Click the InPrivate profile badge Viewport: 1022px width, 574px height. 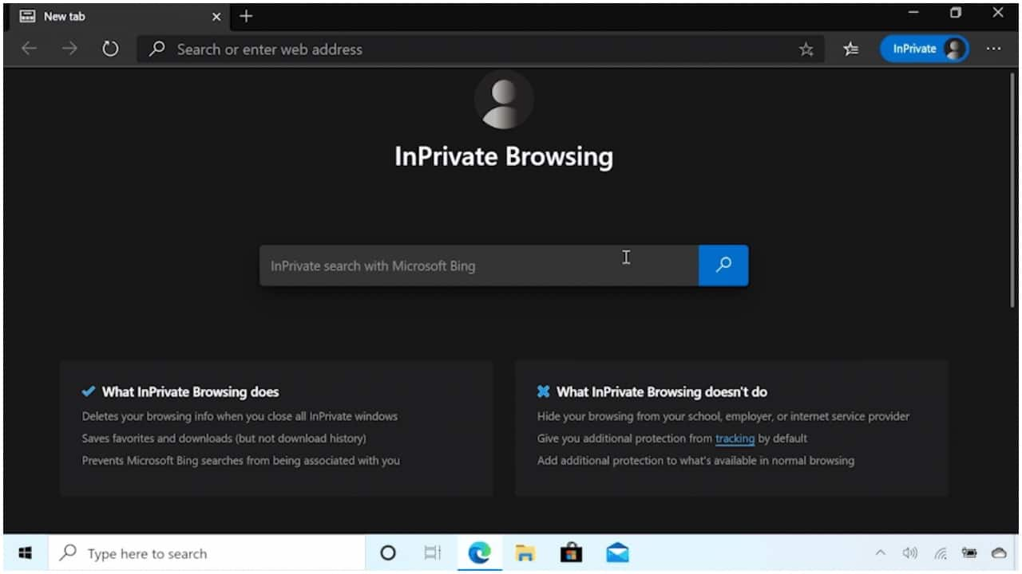pos(925,49)
